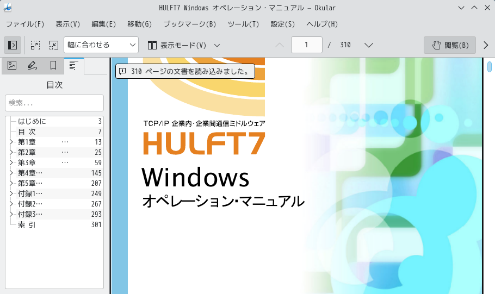The image size is (495, 294).
Task: Expand 第3章 tree node
Action: [11, 163]
